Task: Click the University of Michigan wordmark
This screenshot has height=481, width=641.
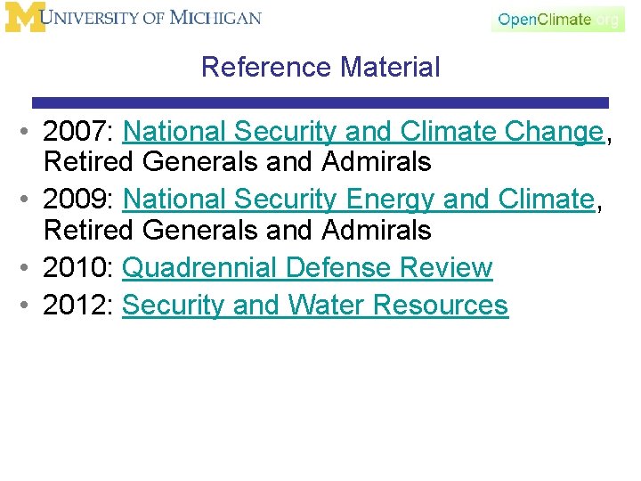Action: click(150, 18)
